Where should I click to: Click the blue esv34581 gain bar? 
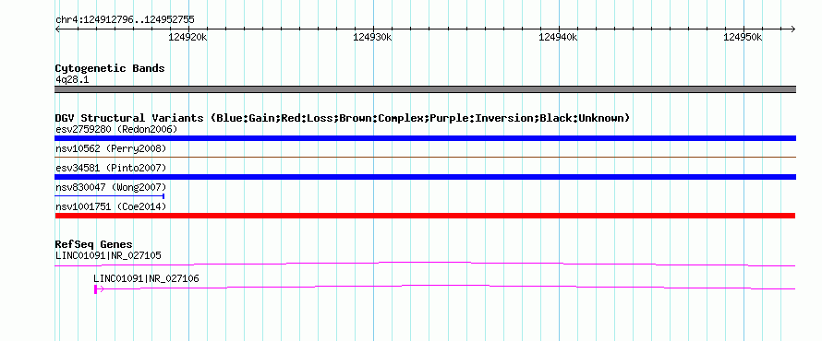(x=425, y=177)
